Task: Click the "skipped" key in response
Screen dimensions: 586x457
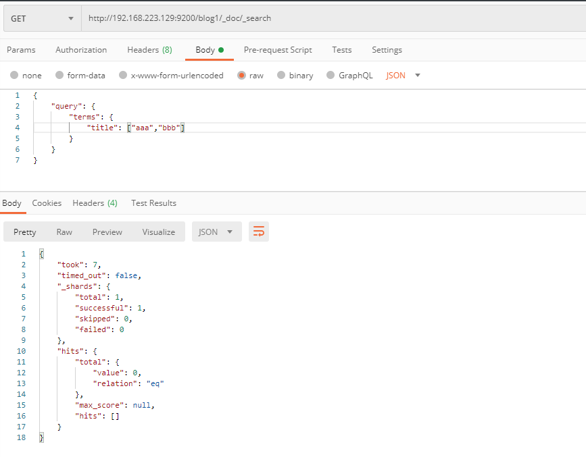Action: (95, 319)
